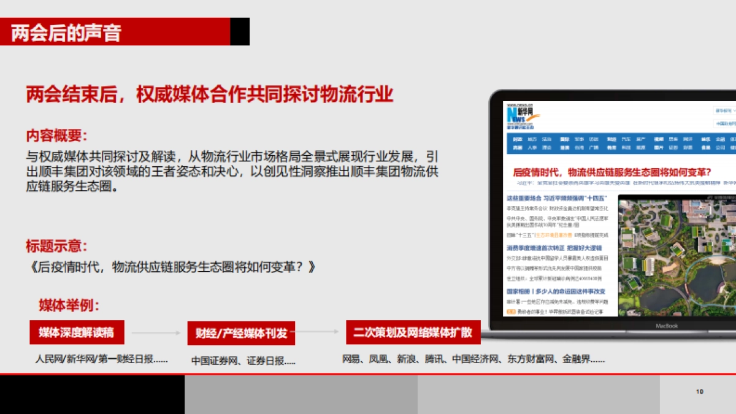
Task: Click the 媒体深度解读稿 red box
Action: click(78, 332)
